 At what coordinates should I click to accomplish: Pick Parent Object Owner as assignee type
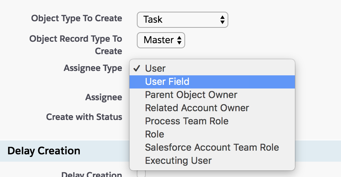191,95
